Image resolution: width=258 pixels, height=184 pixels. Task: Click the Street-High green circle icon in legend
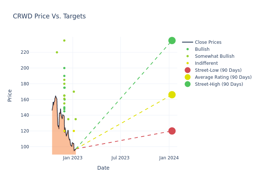tap(188, 84)
